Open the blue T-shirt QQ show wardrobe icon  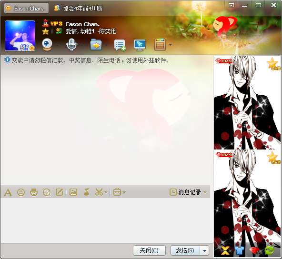(x=240, y=250)
